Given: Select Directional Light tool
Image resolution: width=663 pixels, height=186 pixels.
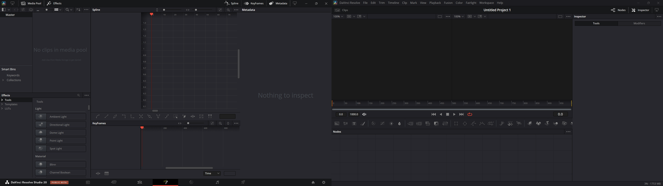Looking at the screenshot, I should [61, 125].
